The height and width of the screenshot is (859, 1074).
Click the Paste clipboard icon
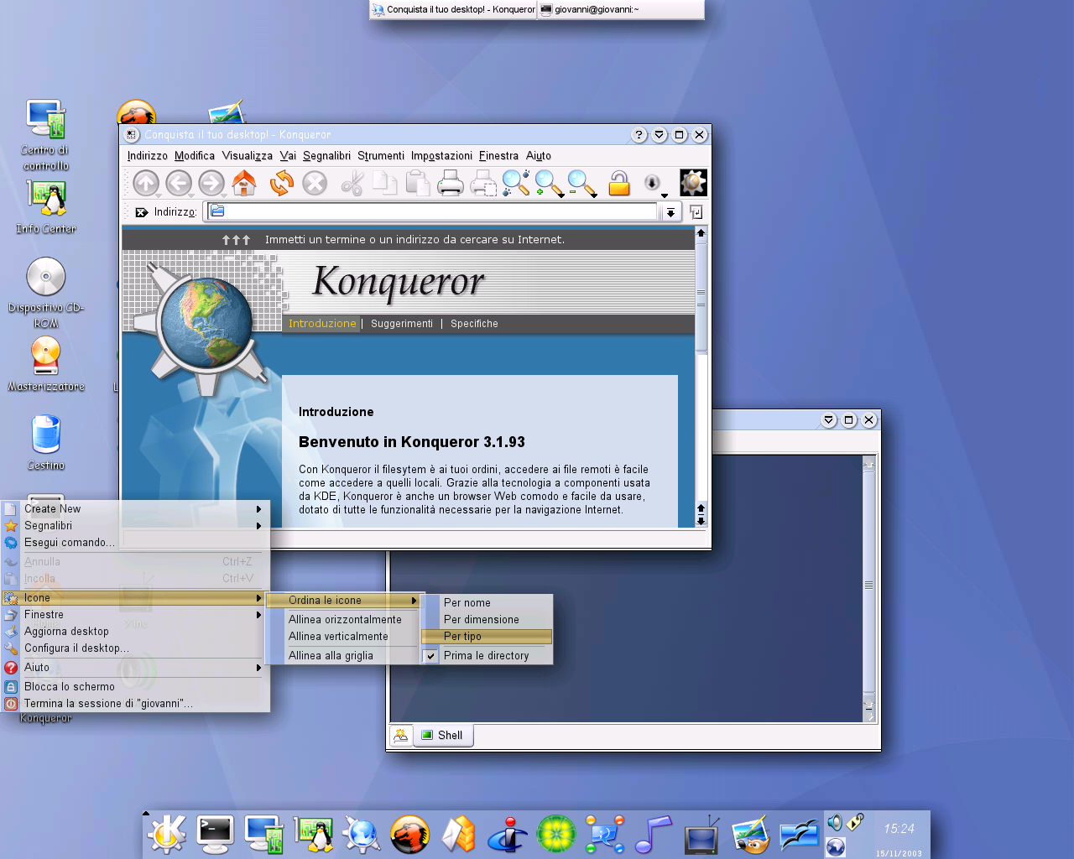click(418, 183)
